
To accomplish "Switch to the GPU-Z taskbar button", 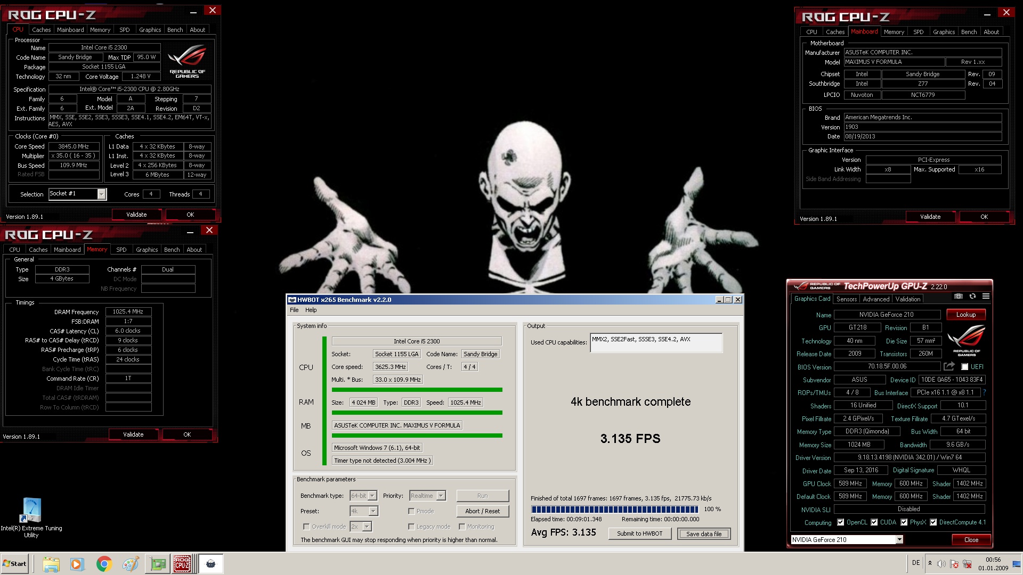I will pyautogui.click(x=158, y=564).
